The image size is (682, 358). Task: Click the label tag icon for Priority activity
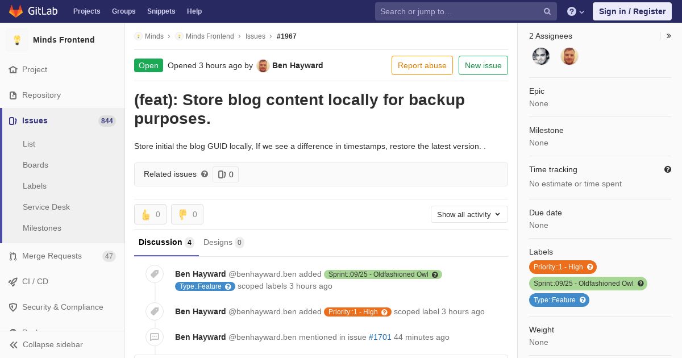pos(155,311)
